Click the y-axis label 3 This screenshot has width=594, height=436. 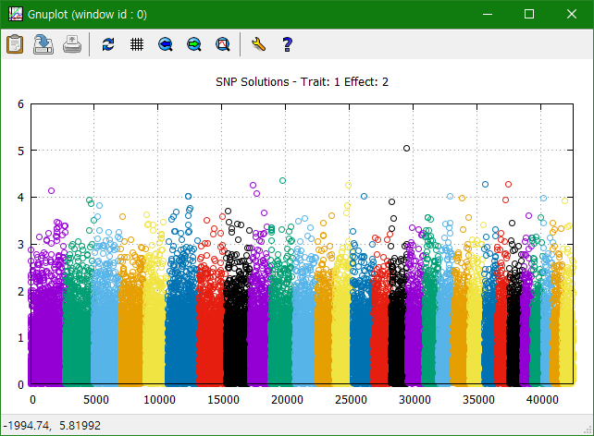(21, 244)
